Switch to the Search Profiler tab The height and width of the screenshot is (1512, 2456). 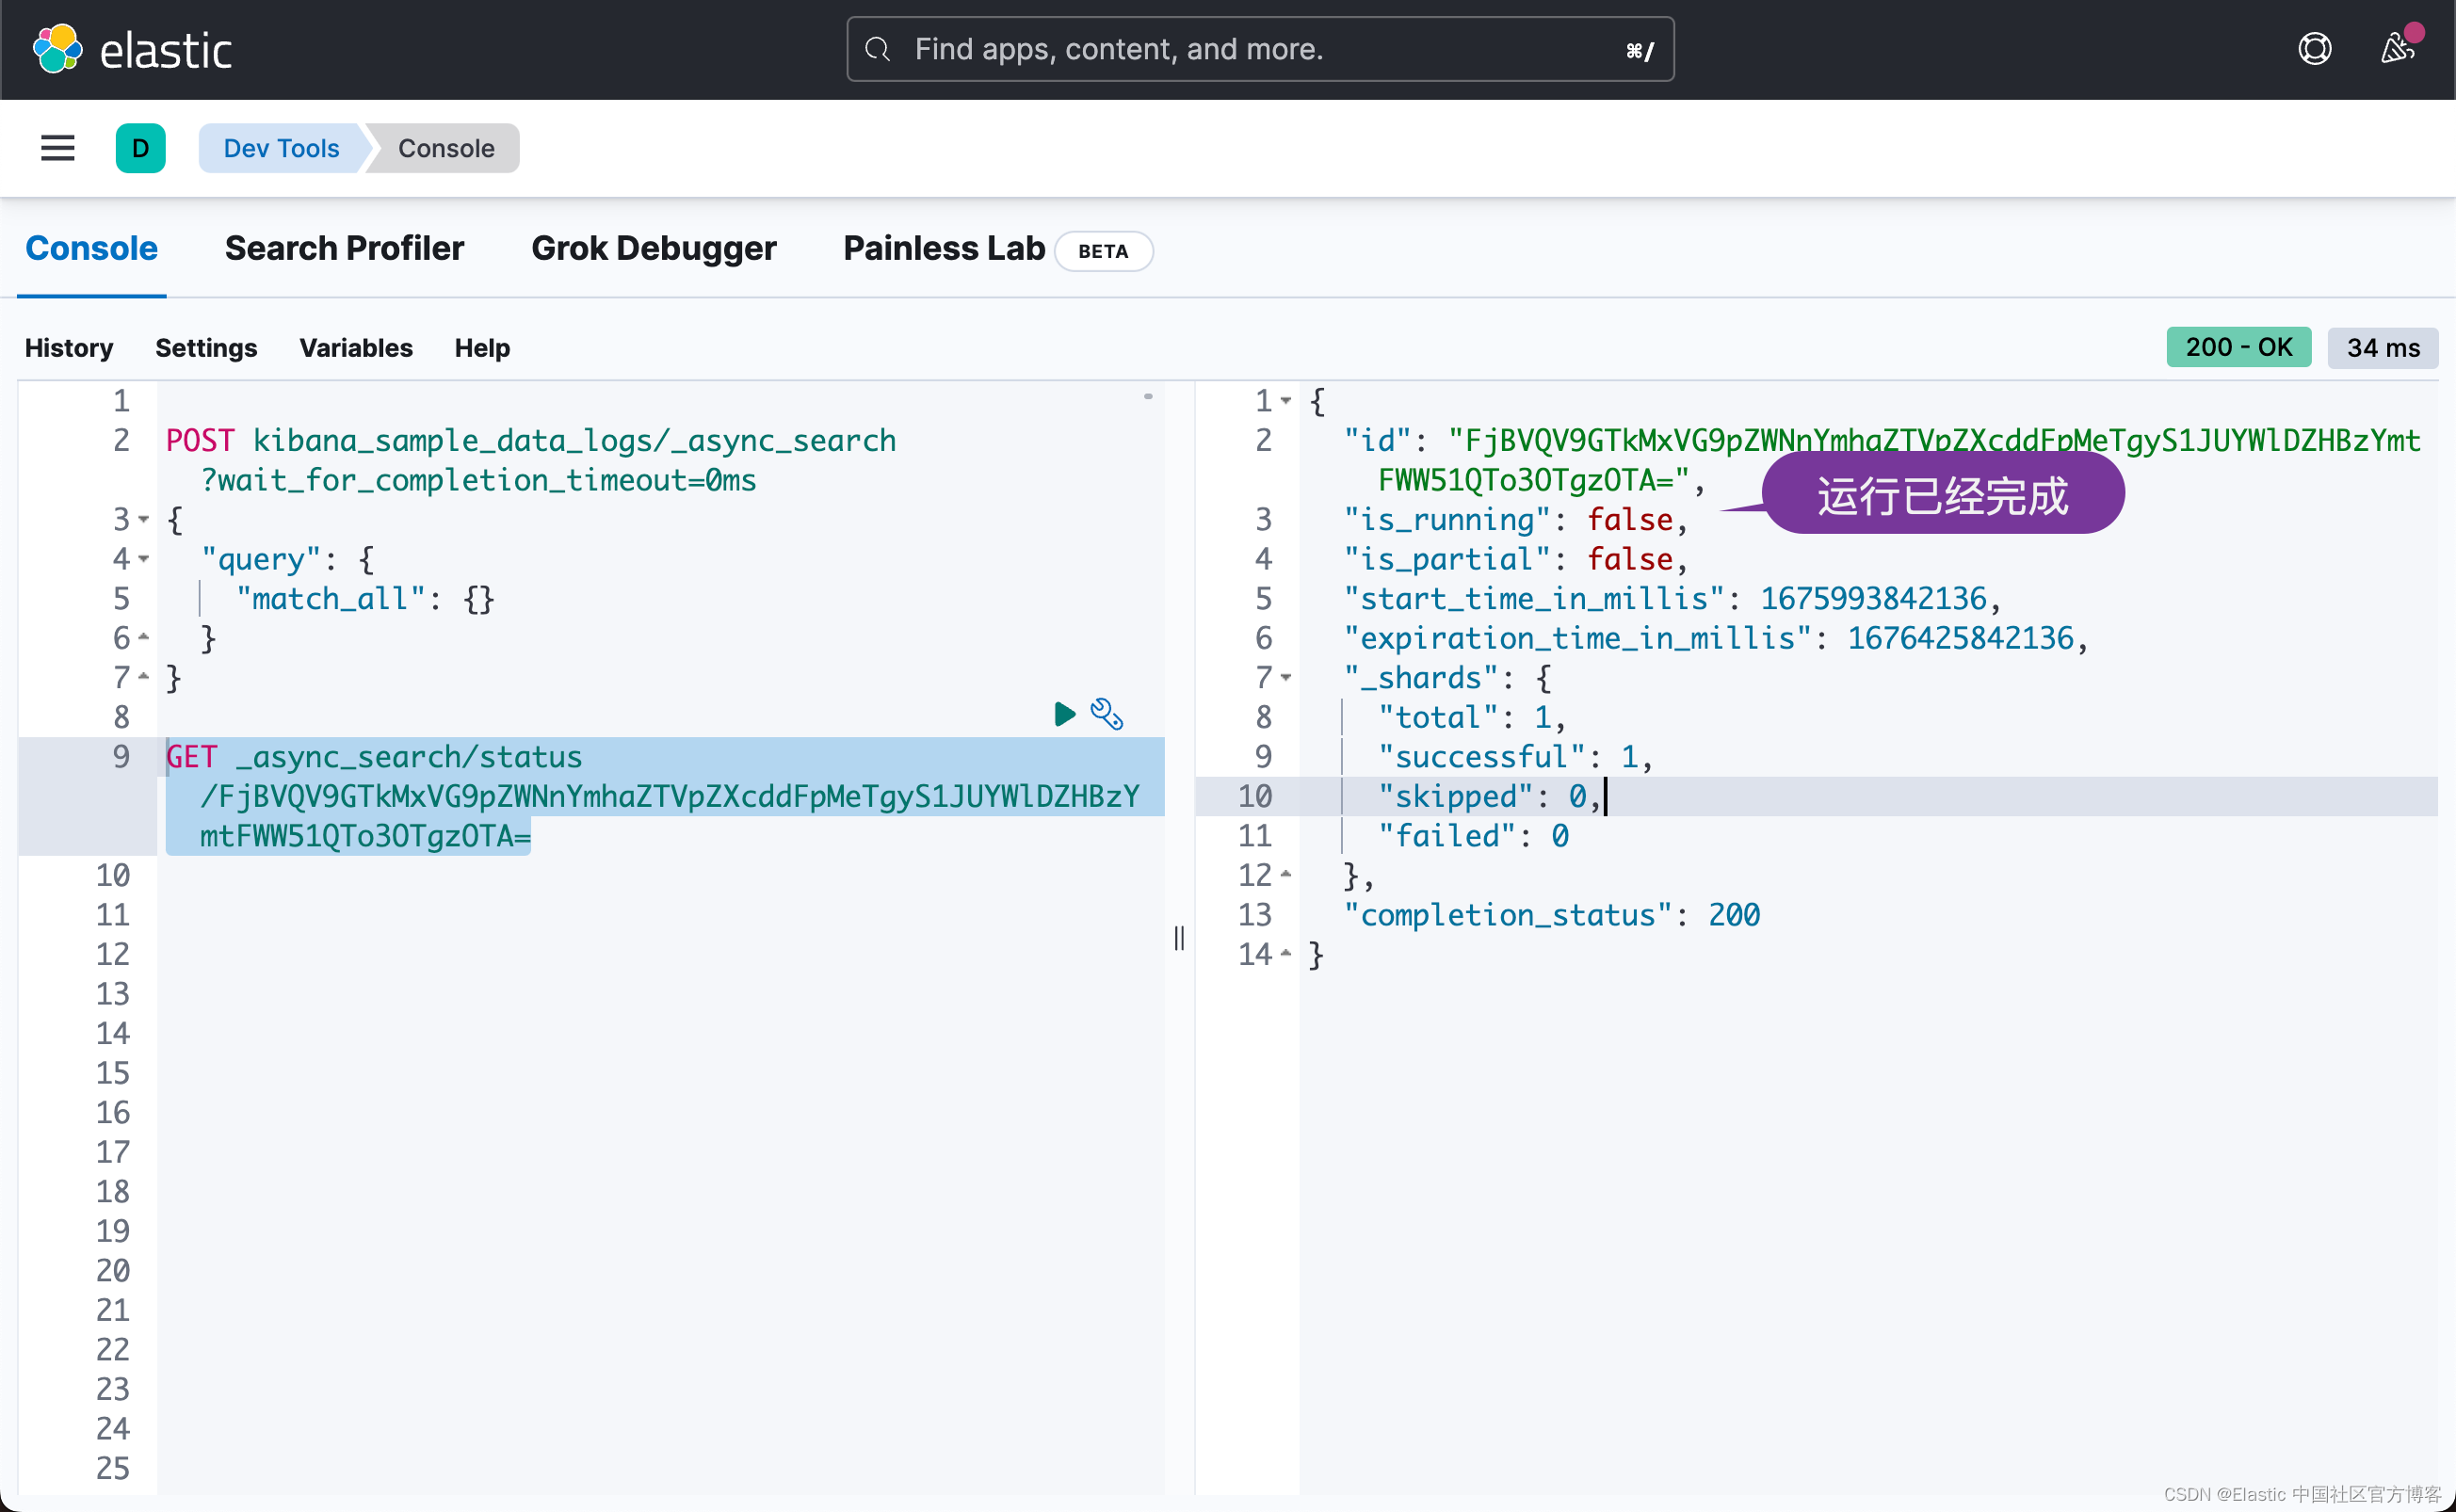[345, 248]
